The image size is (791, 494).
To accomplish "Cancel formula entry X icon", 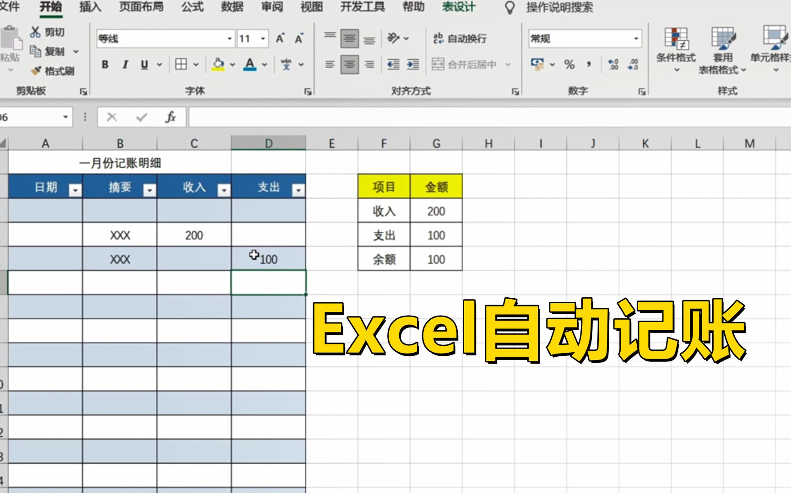I will (x=112, y=118).
